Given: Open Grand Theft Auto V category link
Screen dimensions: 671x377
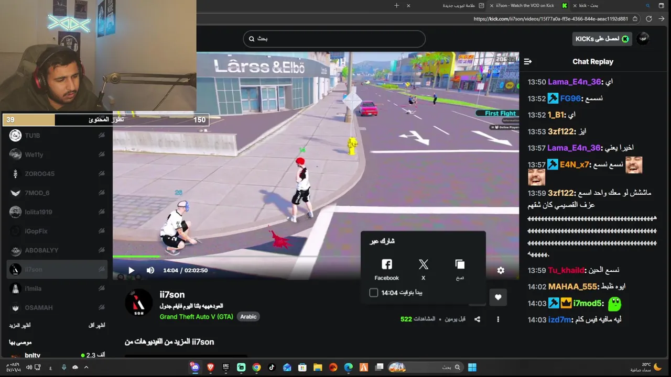Looking at the screenshot, I should pyautogui.click(x=196, y=317).
